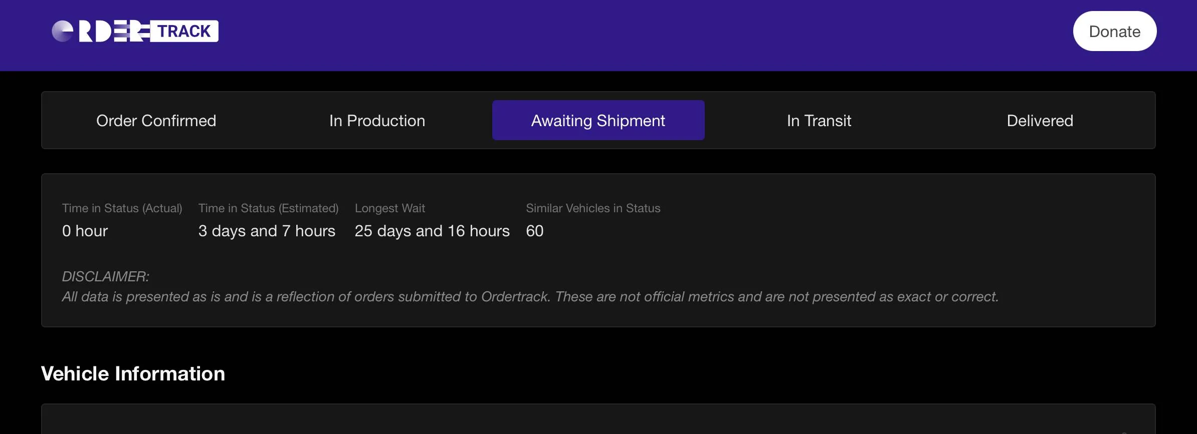
Task: Switch to the In Production tab
Action: (x=377, y=121)
